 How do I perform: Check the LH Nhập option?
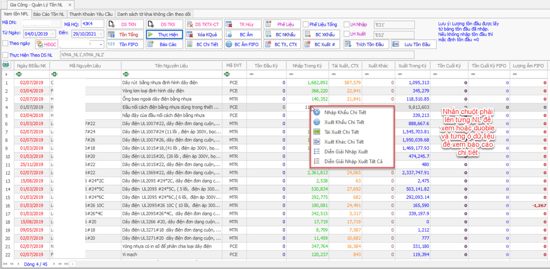click(x=347, y=24)
